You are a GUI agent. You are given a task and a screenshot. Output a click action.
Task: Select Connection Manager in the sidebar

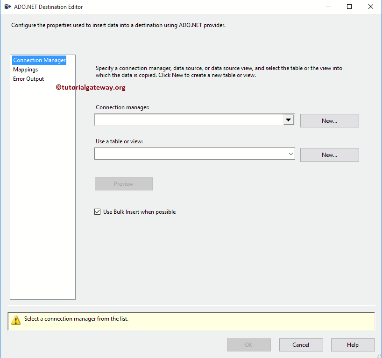pos(39,60)
